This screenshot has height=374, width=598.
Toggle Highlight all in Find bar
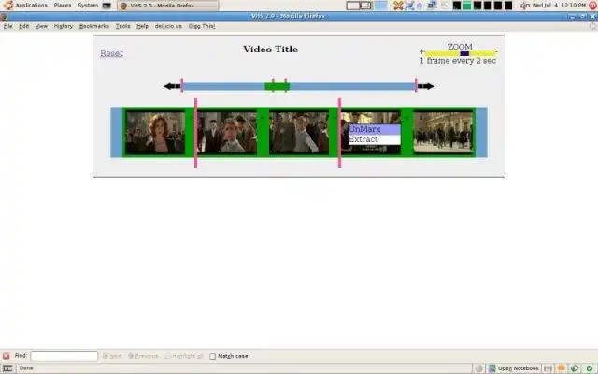[184, 356]
